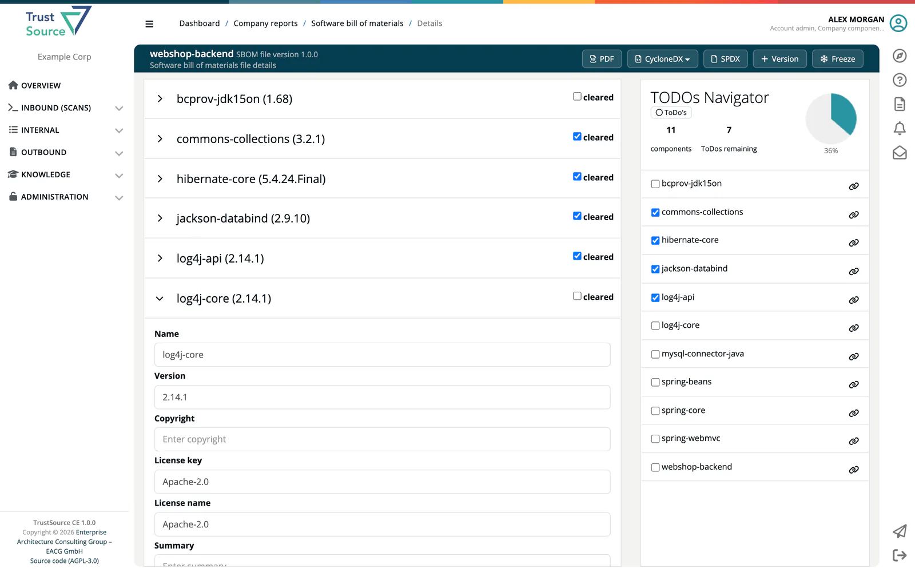915x572 pixels.
Task: Click into the Version field
Action: [382, 397]
